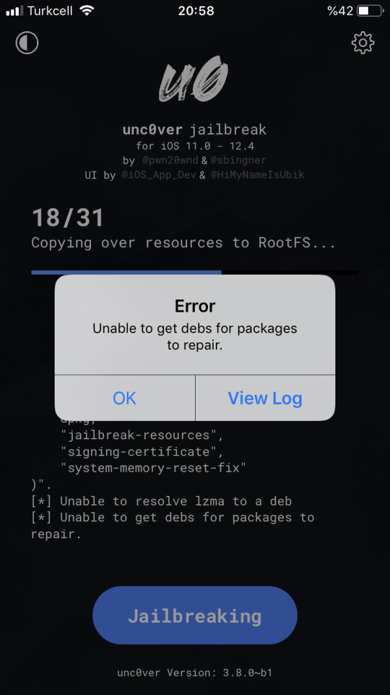
Task: Open @sbingner developer link
Action: click(x=238, y=160)
